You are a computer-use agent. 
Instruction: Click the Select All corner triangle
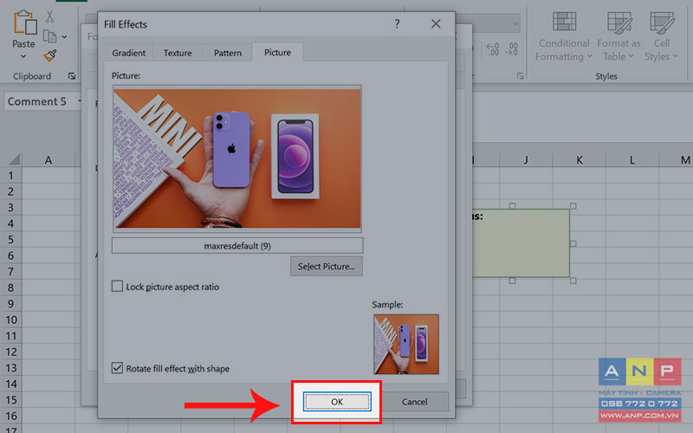tap(14, 159)
